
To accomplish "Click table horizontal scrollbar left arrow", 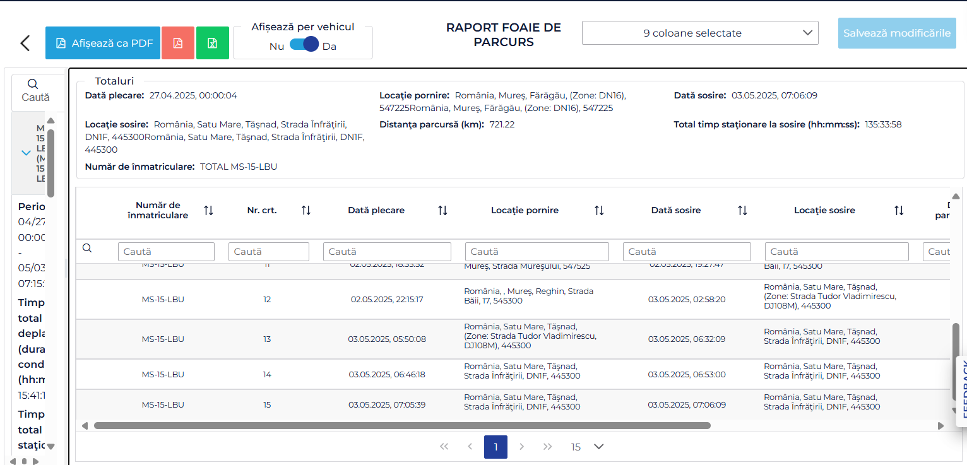I will pos(85,425).
